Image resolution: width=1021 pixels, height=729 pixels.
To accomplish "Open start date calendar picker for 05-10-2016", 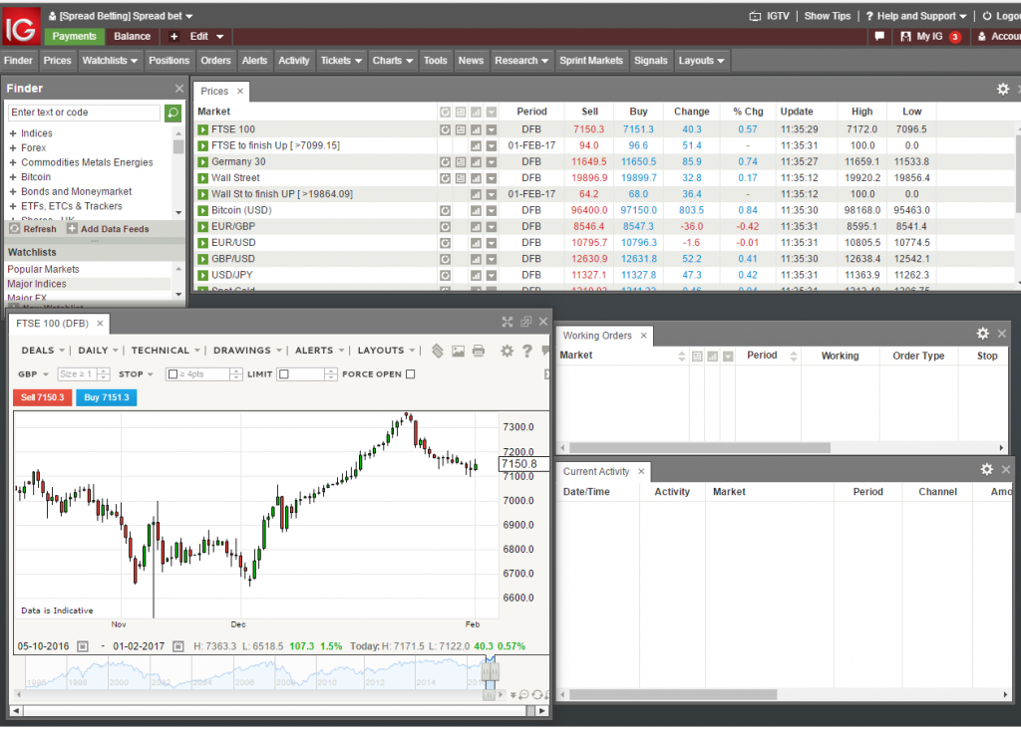I will pyautogui.click(x=83, y=646).
